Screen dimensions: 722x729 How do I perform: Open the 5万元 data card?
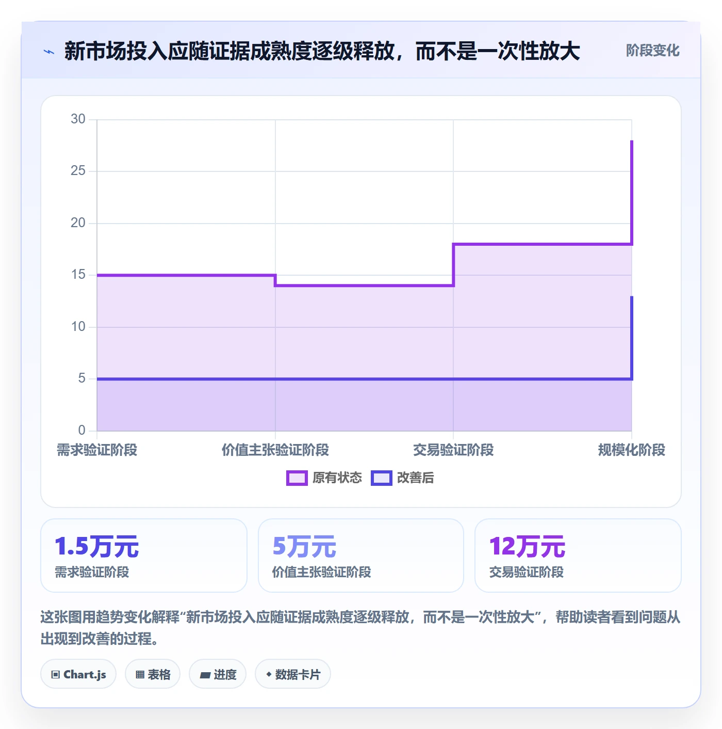[x=361, y=556]
